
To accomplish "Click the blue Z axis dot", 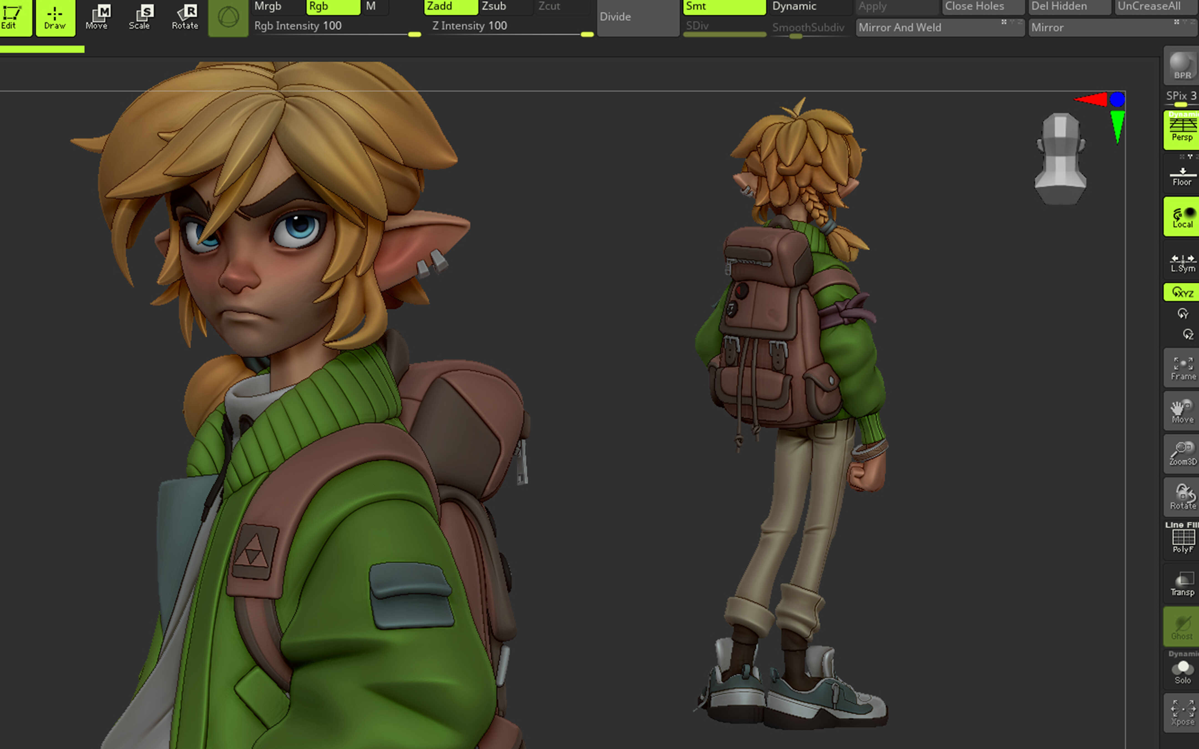I will 1117,100.
